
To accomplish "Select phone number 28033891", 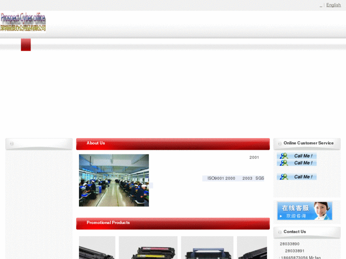I will point(295,251).
